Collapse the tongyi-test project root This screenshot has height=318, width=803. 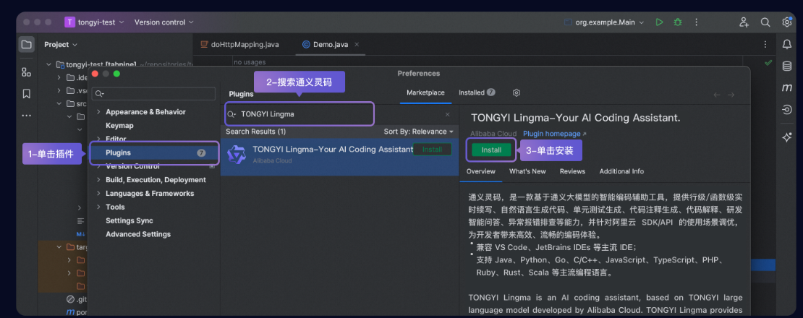pos(48,64)
